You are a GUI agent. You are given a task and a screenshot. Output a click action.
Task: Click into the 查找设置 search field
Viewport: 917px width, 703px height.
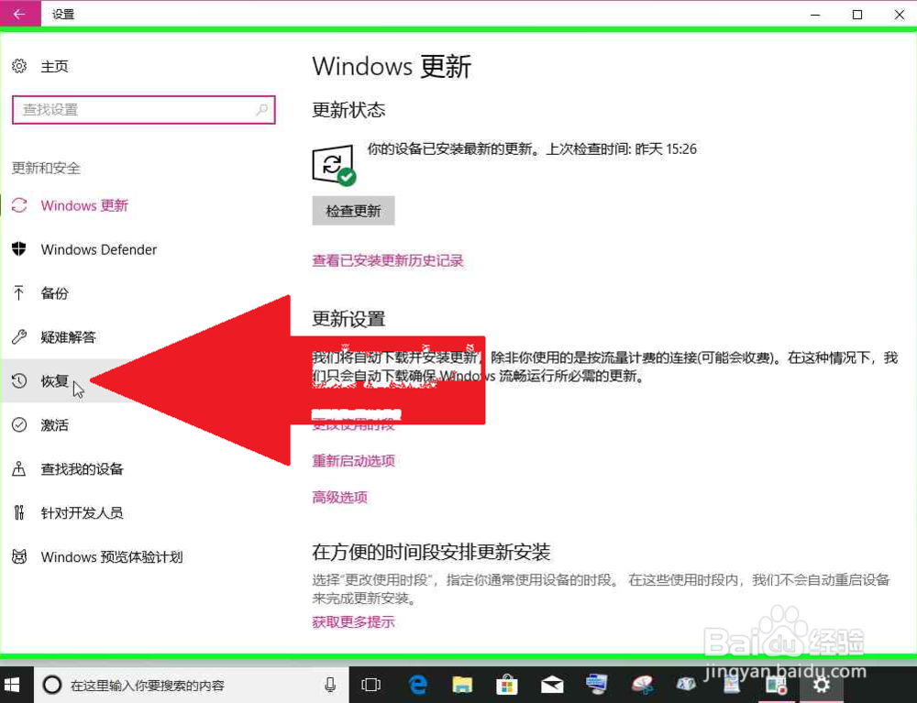(x=143, y=110)
